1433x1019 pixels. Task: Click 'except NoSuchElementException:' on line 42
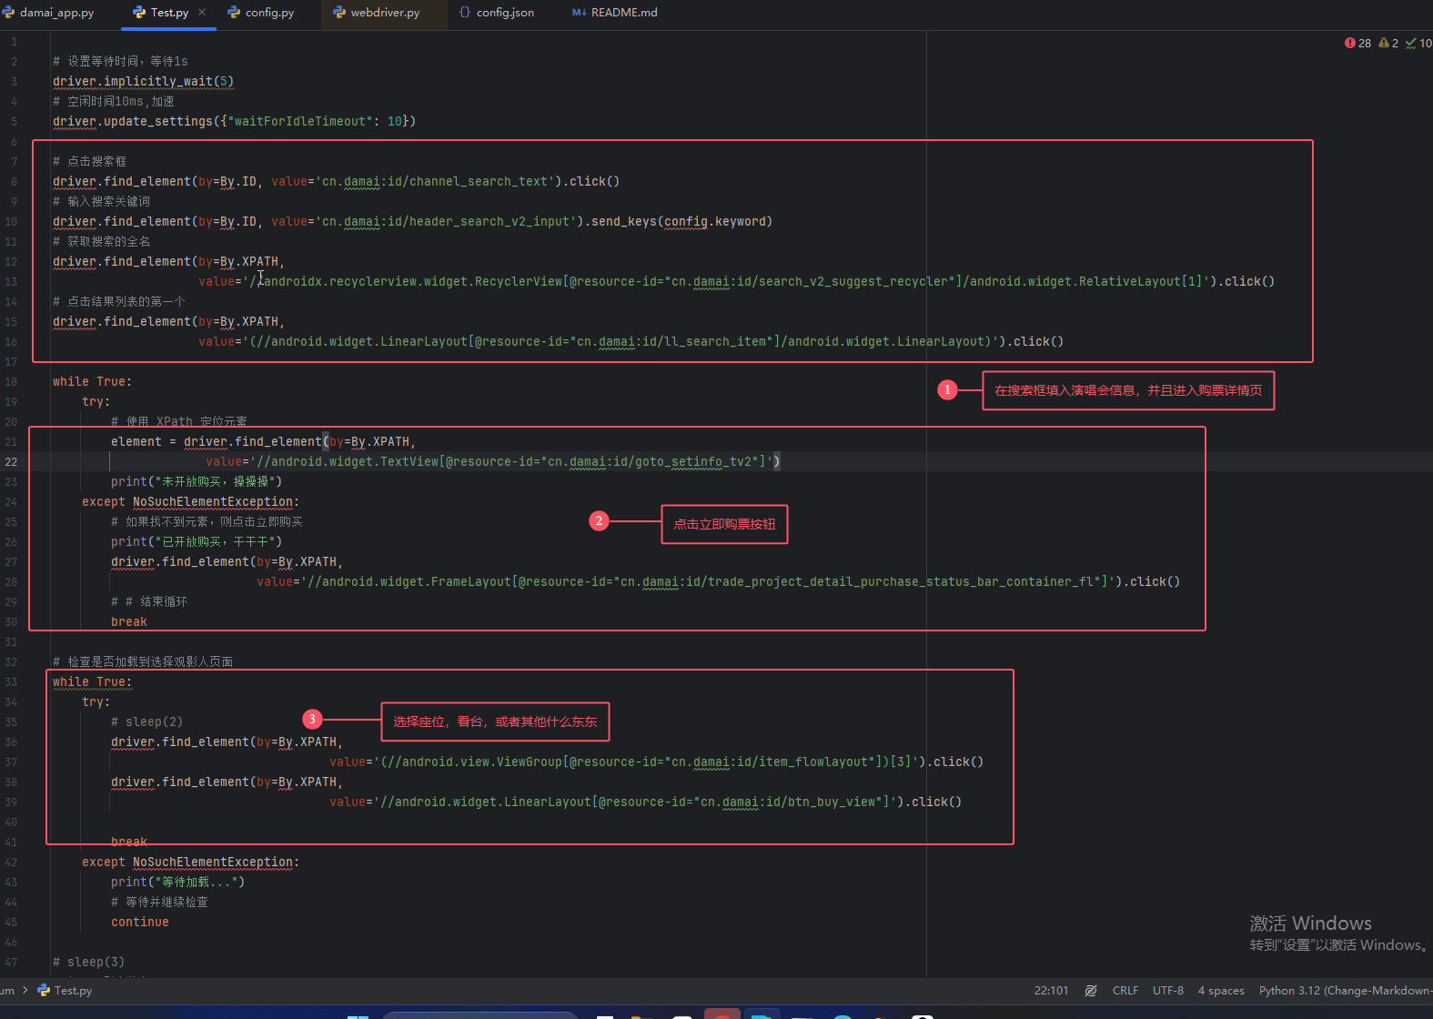pos(190,862)
